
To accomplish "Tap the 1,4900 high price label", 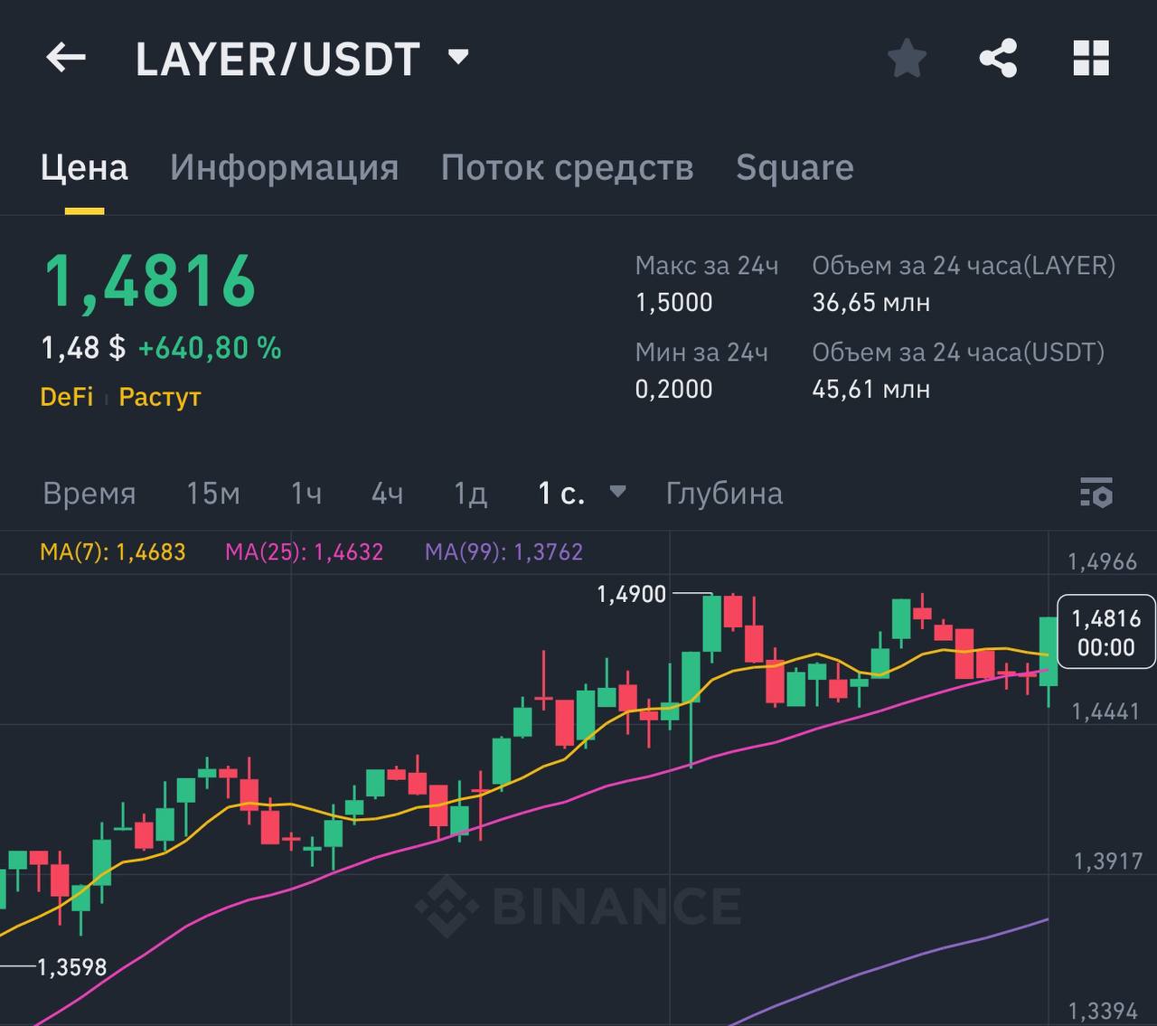I will (632, 594).
